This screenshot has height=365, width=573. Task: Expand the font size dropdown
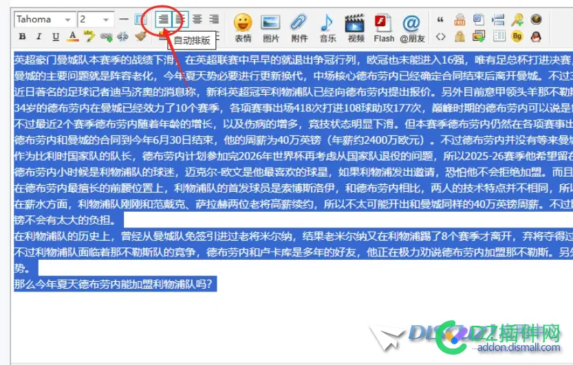(x=105, y=20)
